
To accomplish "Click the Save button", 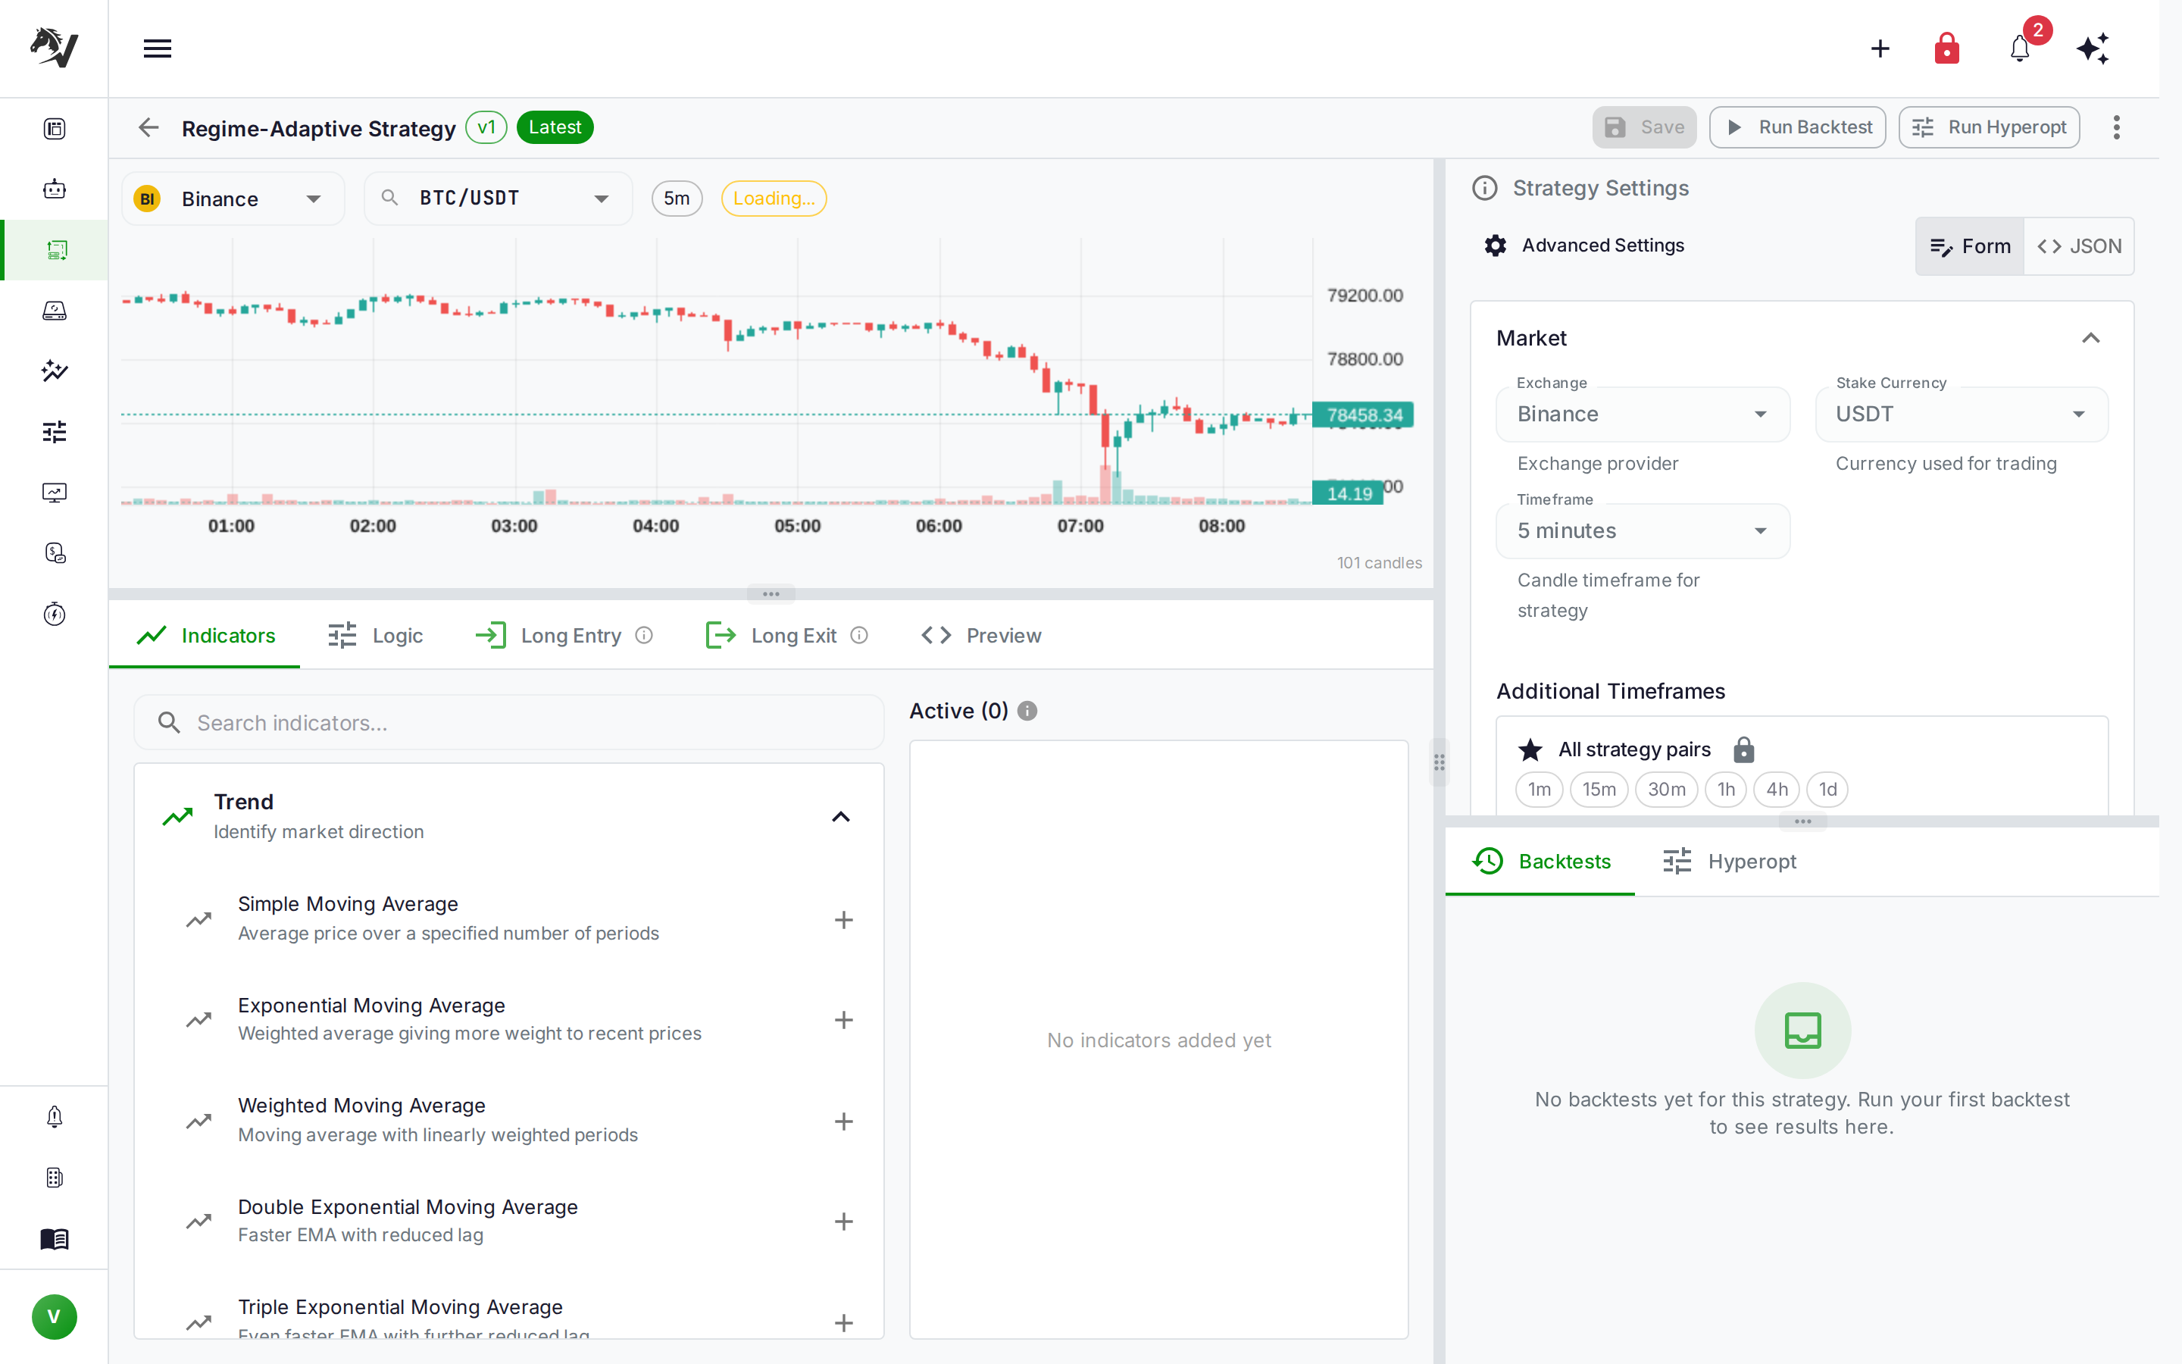I will coord(1644,127).
